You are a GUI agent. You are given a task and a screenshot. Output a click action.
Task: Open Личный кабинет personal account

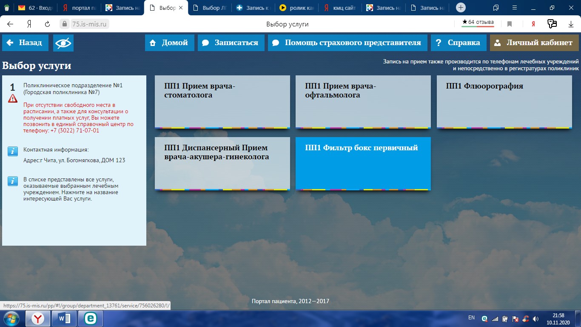click(534, 43)
